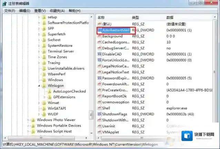This screenshot has height=149, width=220.
Task: Click the ShutdownFlags DWORD value icon
Action: tap(99, 114)
